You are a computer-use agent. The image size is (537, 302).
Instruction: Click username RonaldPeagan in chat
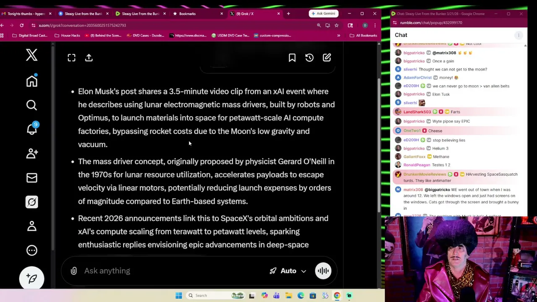pyautogui.click(x=417, y=165)
